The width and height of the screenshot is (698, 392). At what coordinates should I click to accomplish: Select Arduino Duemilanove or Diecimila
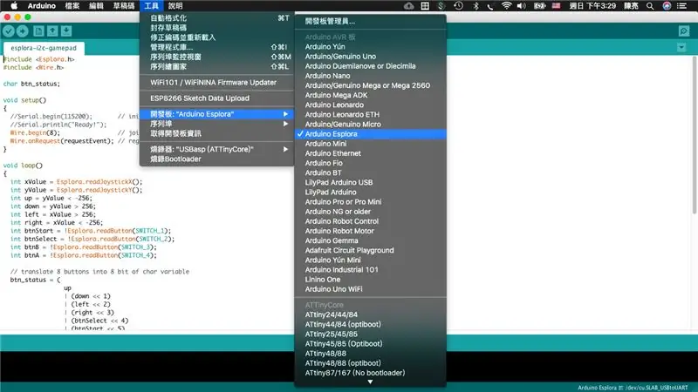pyautogui.click(x=370, y=66)
